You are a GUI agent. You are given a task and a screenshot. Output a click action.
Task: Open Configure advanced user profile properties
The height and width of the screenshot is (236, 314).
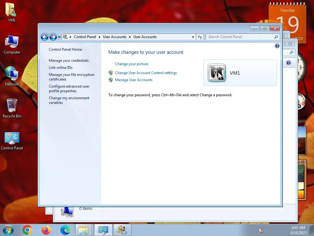(69, 88)
